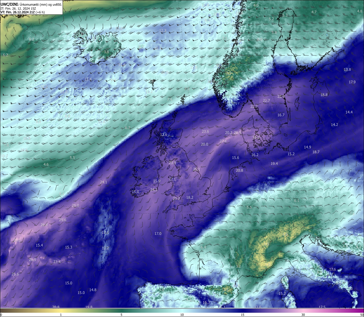The width and height of the screenshot is (364, 317).
Task: Click the 15.9 value over Ireland
Action: pyautogui.click(x=157, y=181)
